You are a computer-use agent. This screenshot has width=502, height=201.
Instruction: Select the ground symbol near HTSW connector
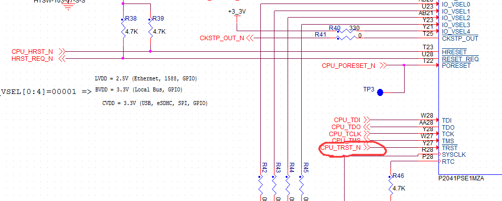click(x=68, y=7)
